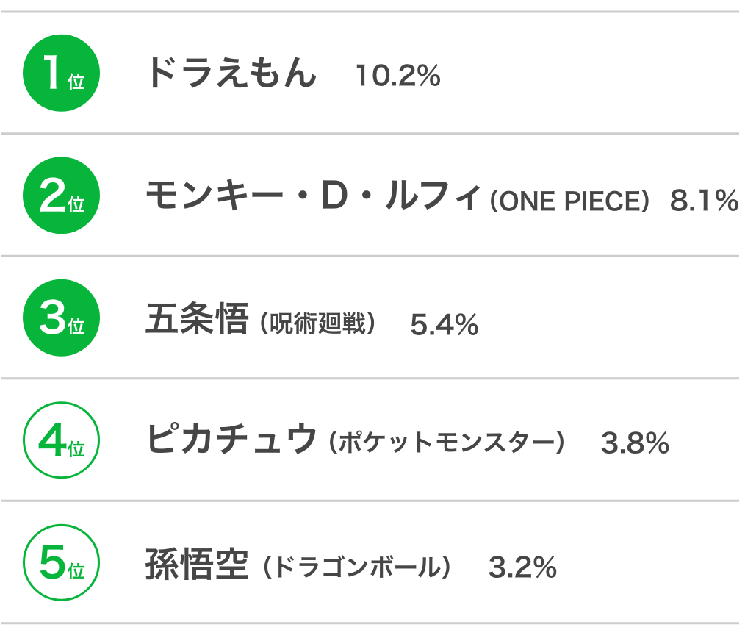Click the green 2位 rank badge
This screenshot has height=641, width=745.
(61, 195)
